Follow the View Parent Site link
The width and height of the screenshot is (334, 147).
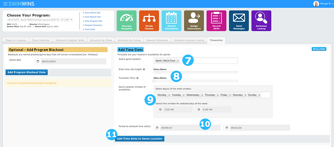pyautogui.click(x=92, y=13)
